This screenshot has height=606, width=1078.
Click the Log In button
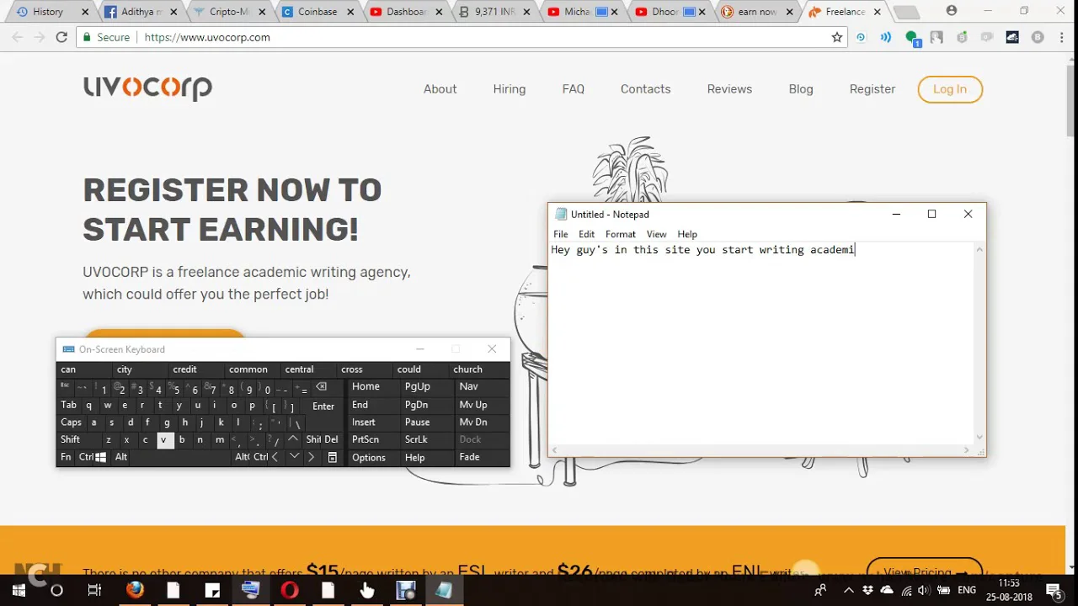click(x=950, y=89)
